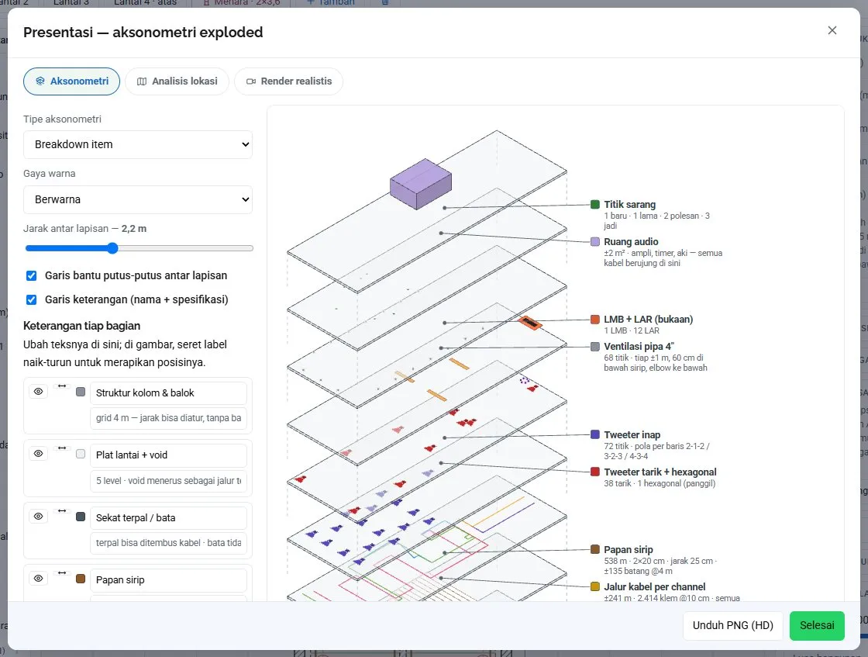Click the purple Ruang audio box in drawing
This screenshot has height=657, width=868.
[421, 184]
